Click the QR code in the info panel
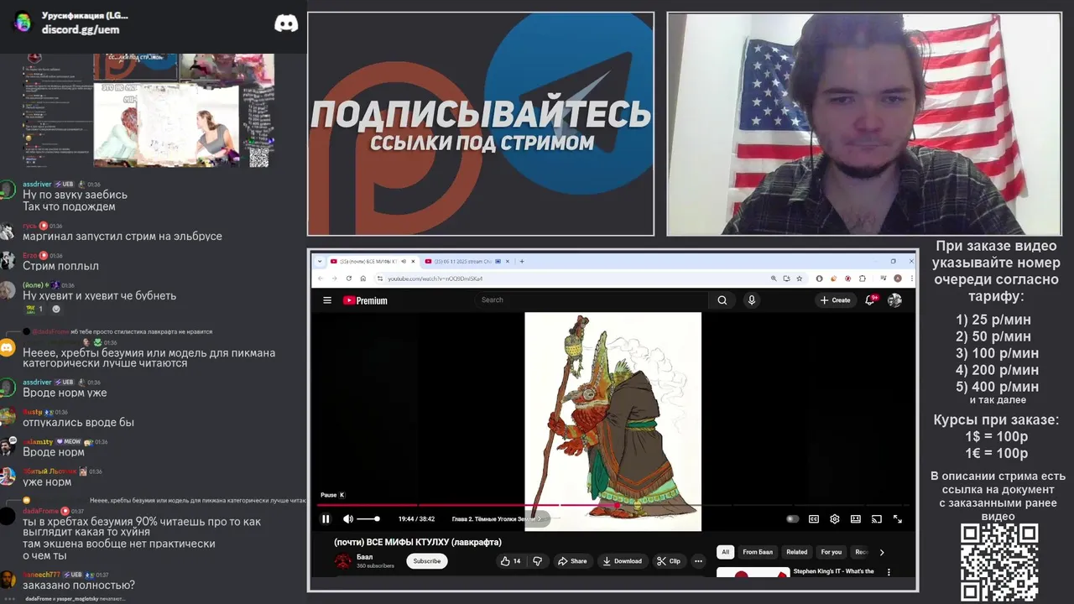The image size is (1074, 604). pos(998,562)
